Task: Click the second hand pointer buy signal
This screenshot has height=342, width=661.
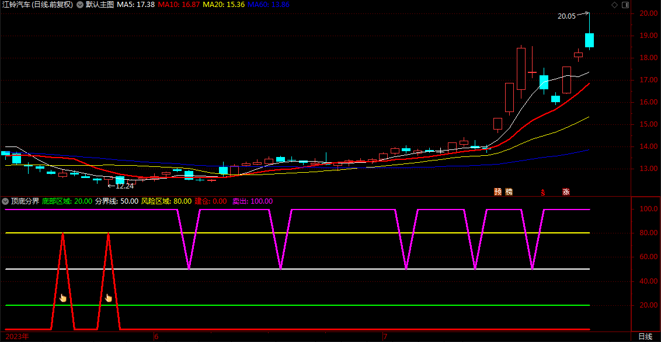Action: (109, 298)
